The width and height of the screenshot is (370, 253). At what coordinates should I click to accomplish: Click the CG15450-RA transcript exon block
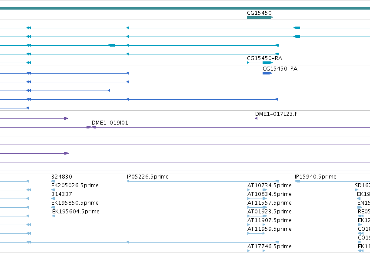267,63
